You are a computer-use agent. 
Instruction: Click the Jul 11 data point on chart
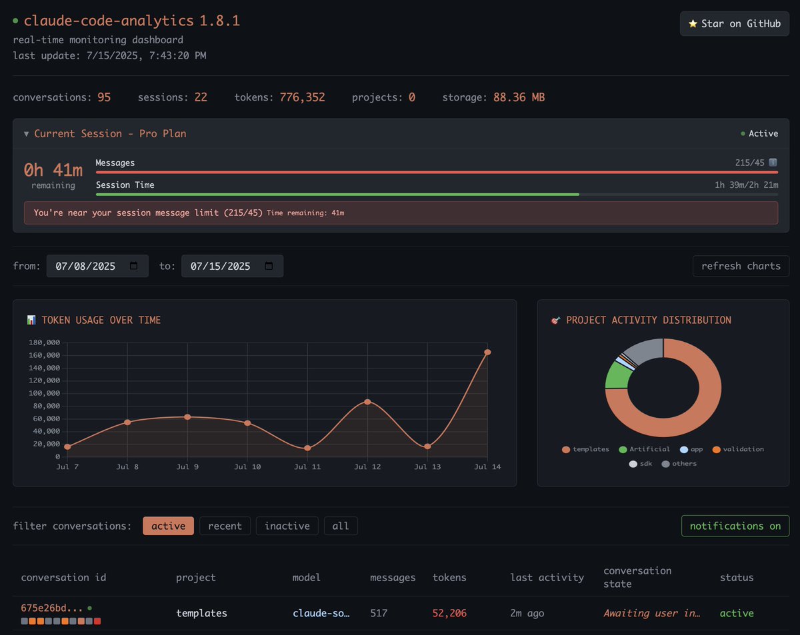307,448
